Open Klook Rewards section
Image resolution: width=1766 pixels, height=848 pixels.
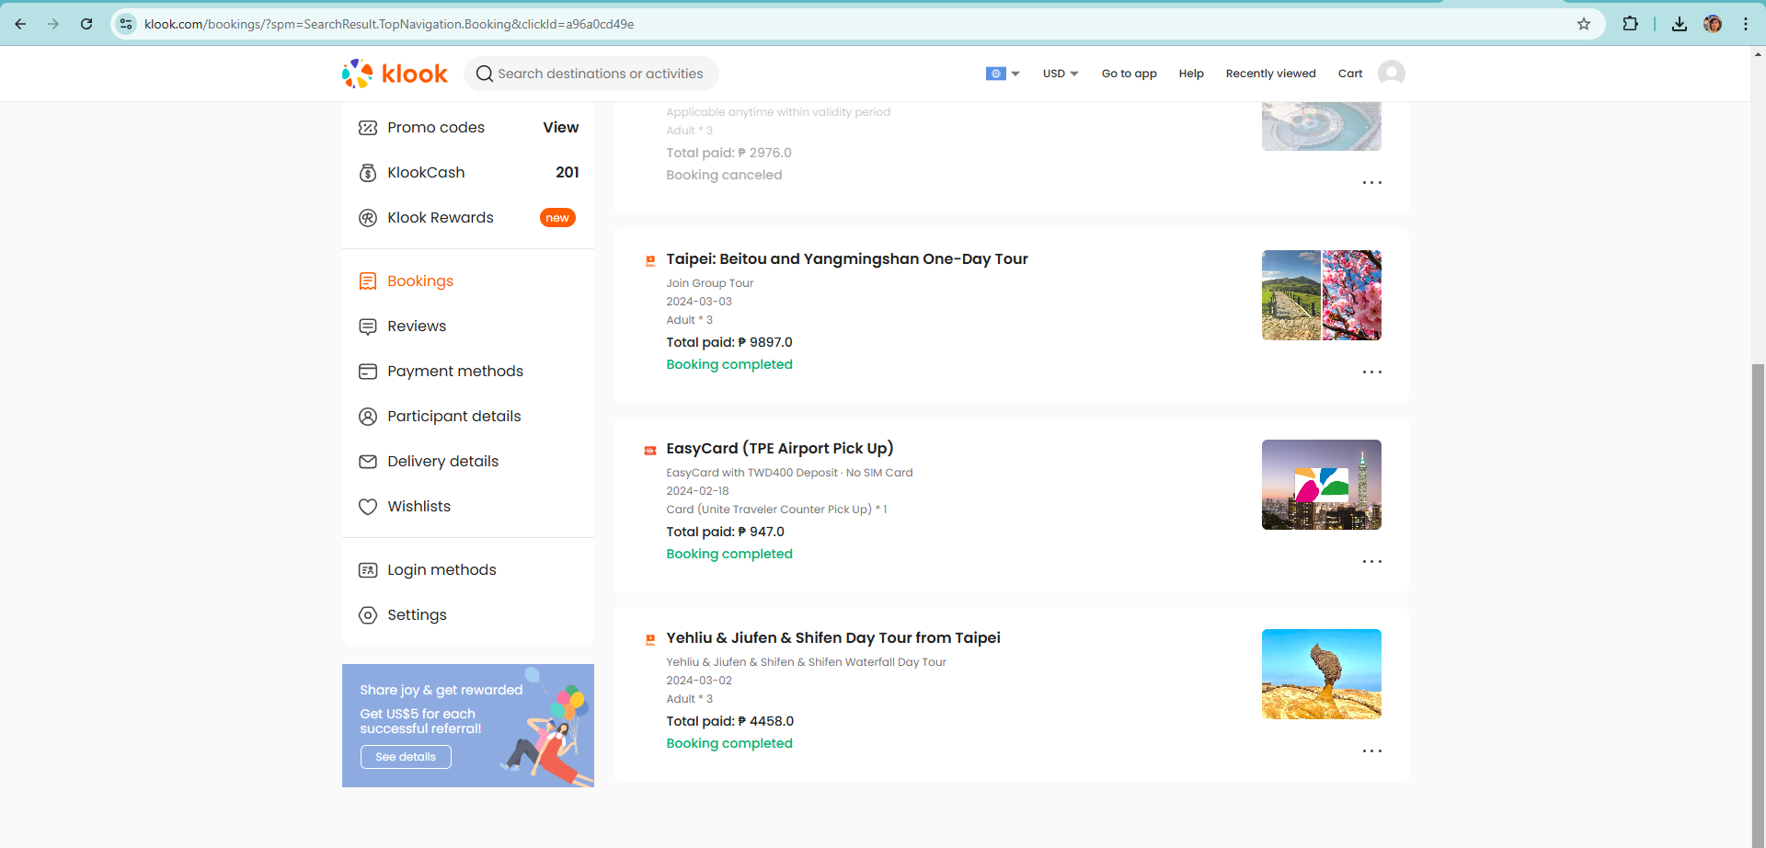pyautogui.click(x=468, y=218)
